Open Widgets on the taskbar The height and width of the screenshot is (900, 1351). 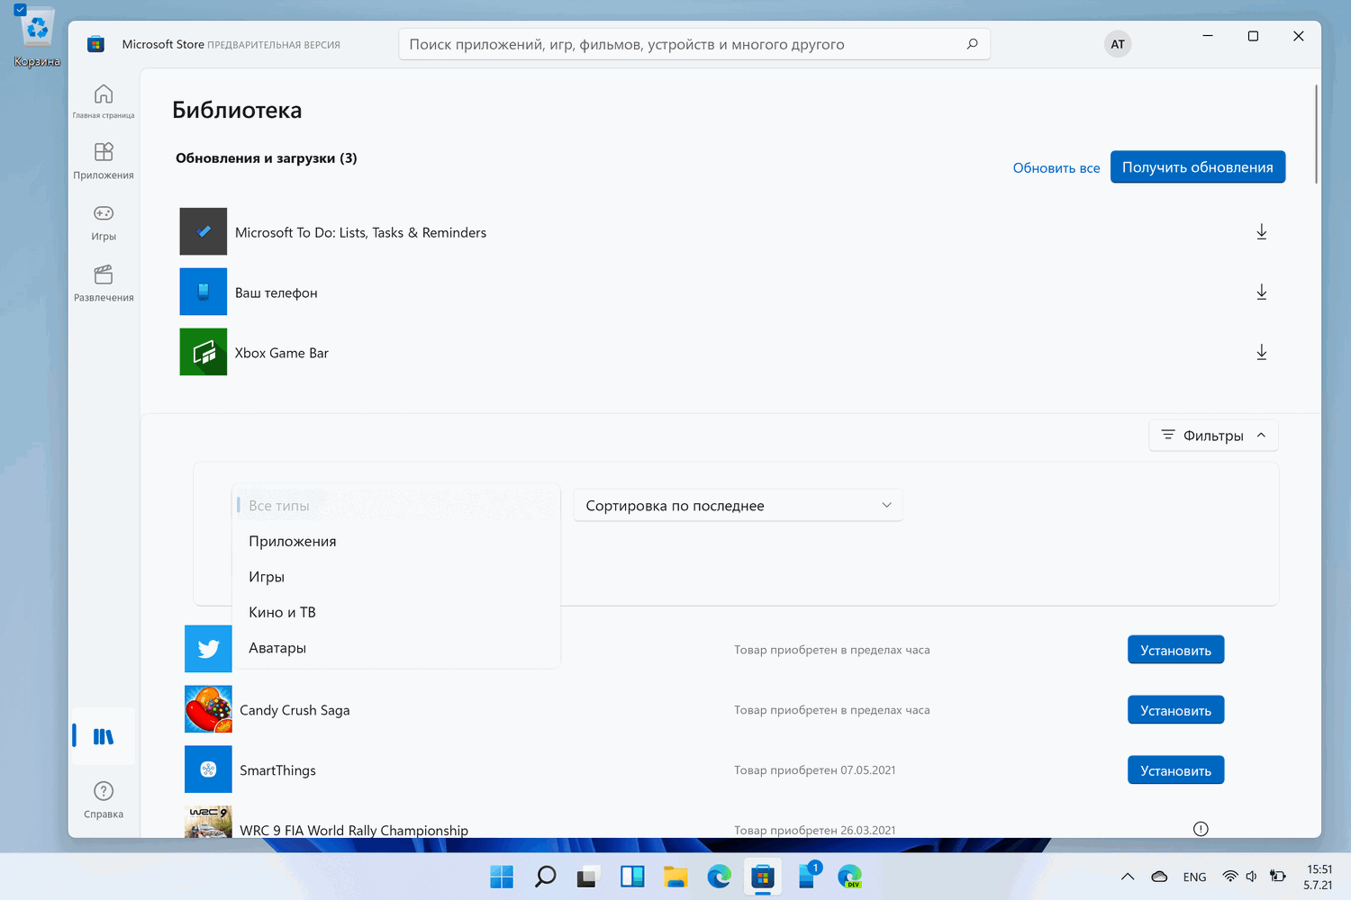632,877
